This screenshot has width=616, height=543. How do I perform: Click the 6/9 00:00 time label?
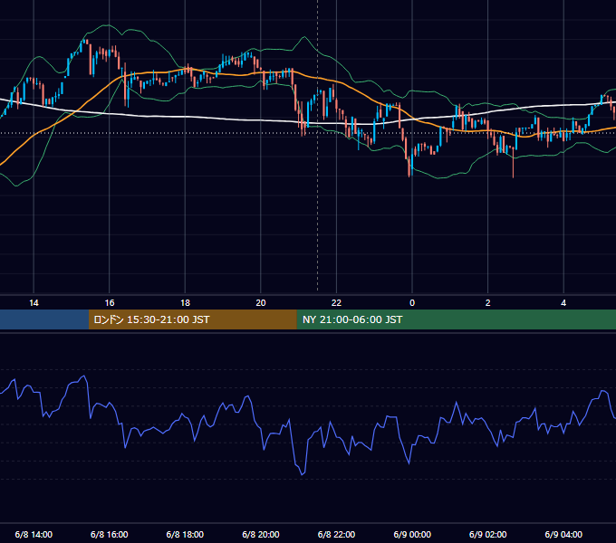point(412,534)
